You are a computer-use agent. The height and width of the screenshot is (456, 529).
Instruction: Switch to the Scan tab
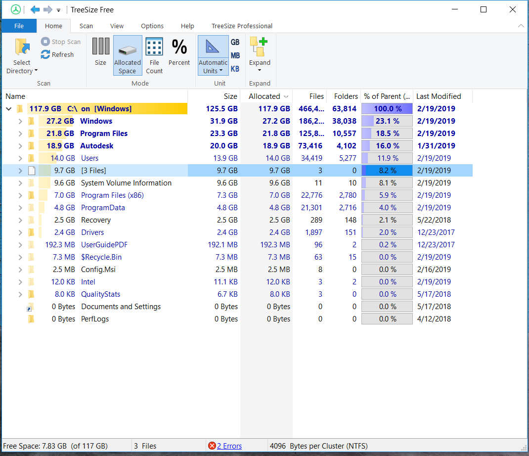(x=86, y=26)
